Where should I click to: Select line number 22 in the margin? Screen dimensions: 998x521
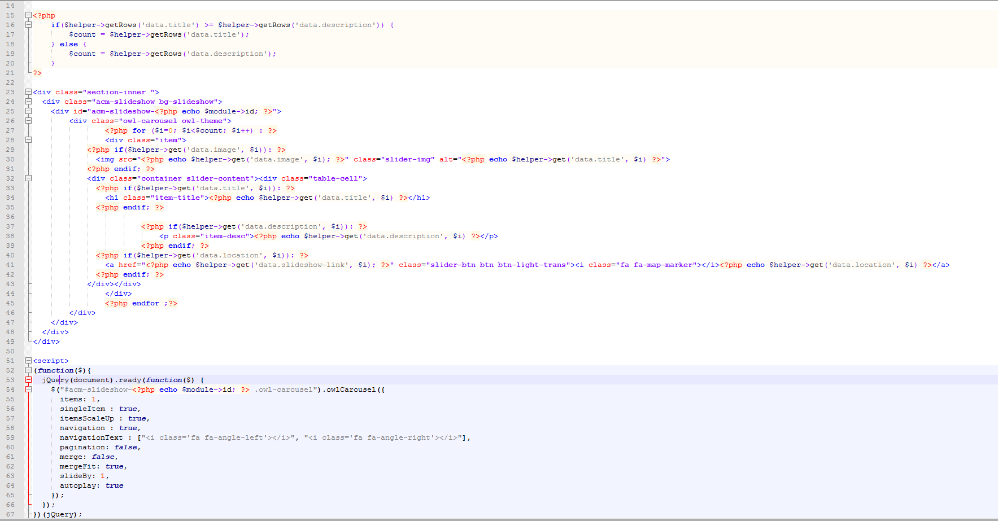10,82
